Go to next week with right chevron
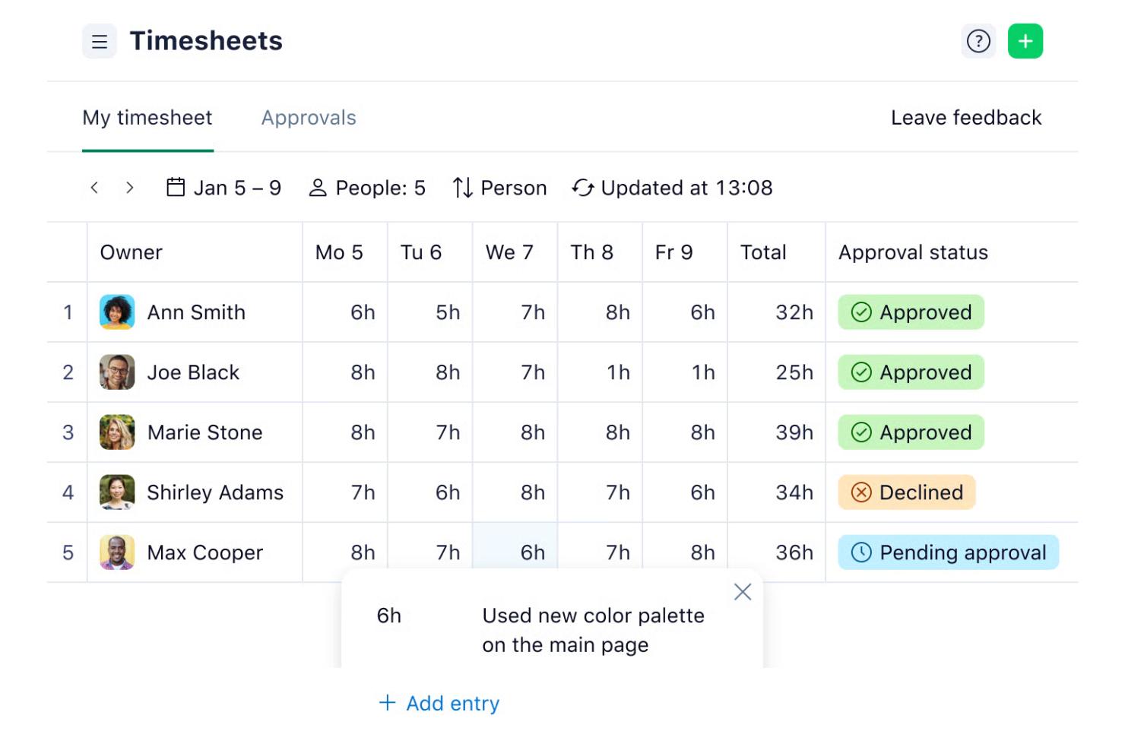This screenshot has height=750, width=1125. click(130, 188)
